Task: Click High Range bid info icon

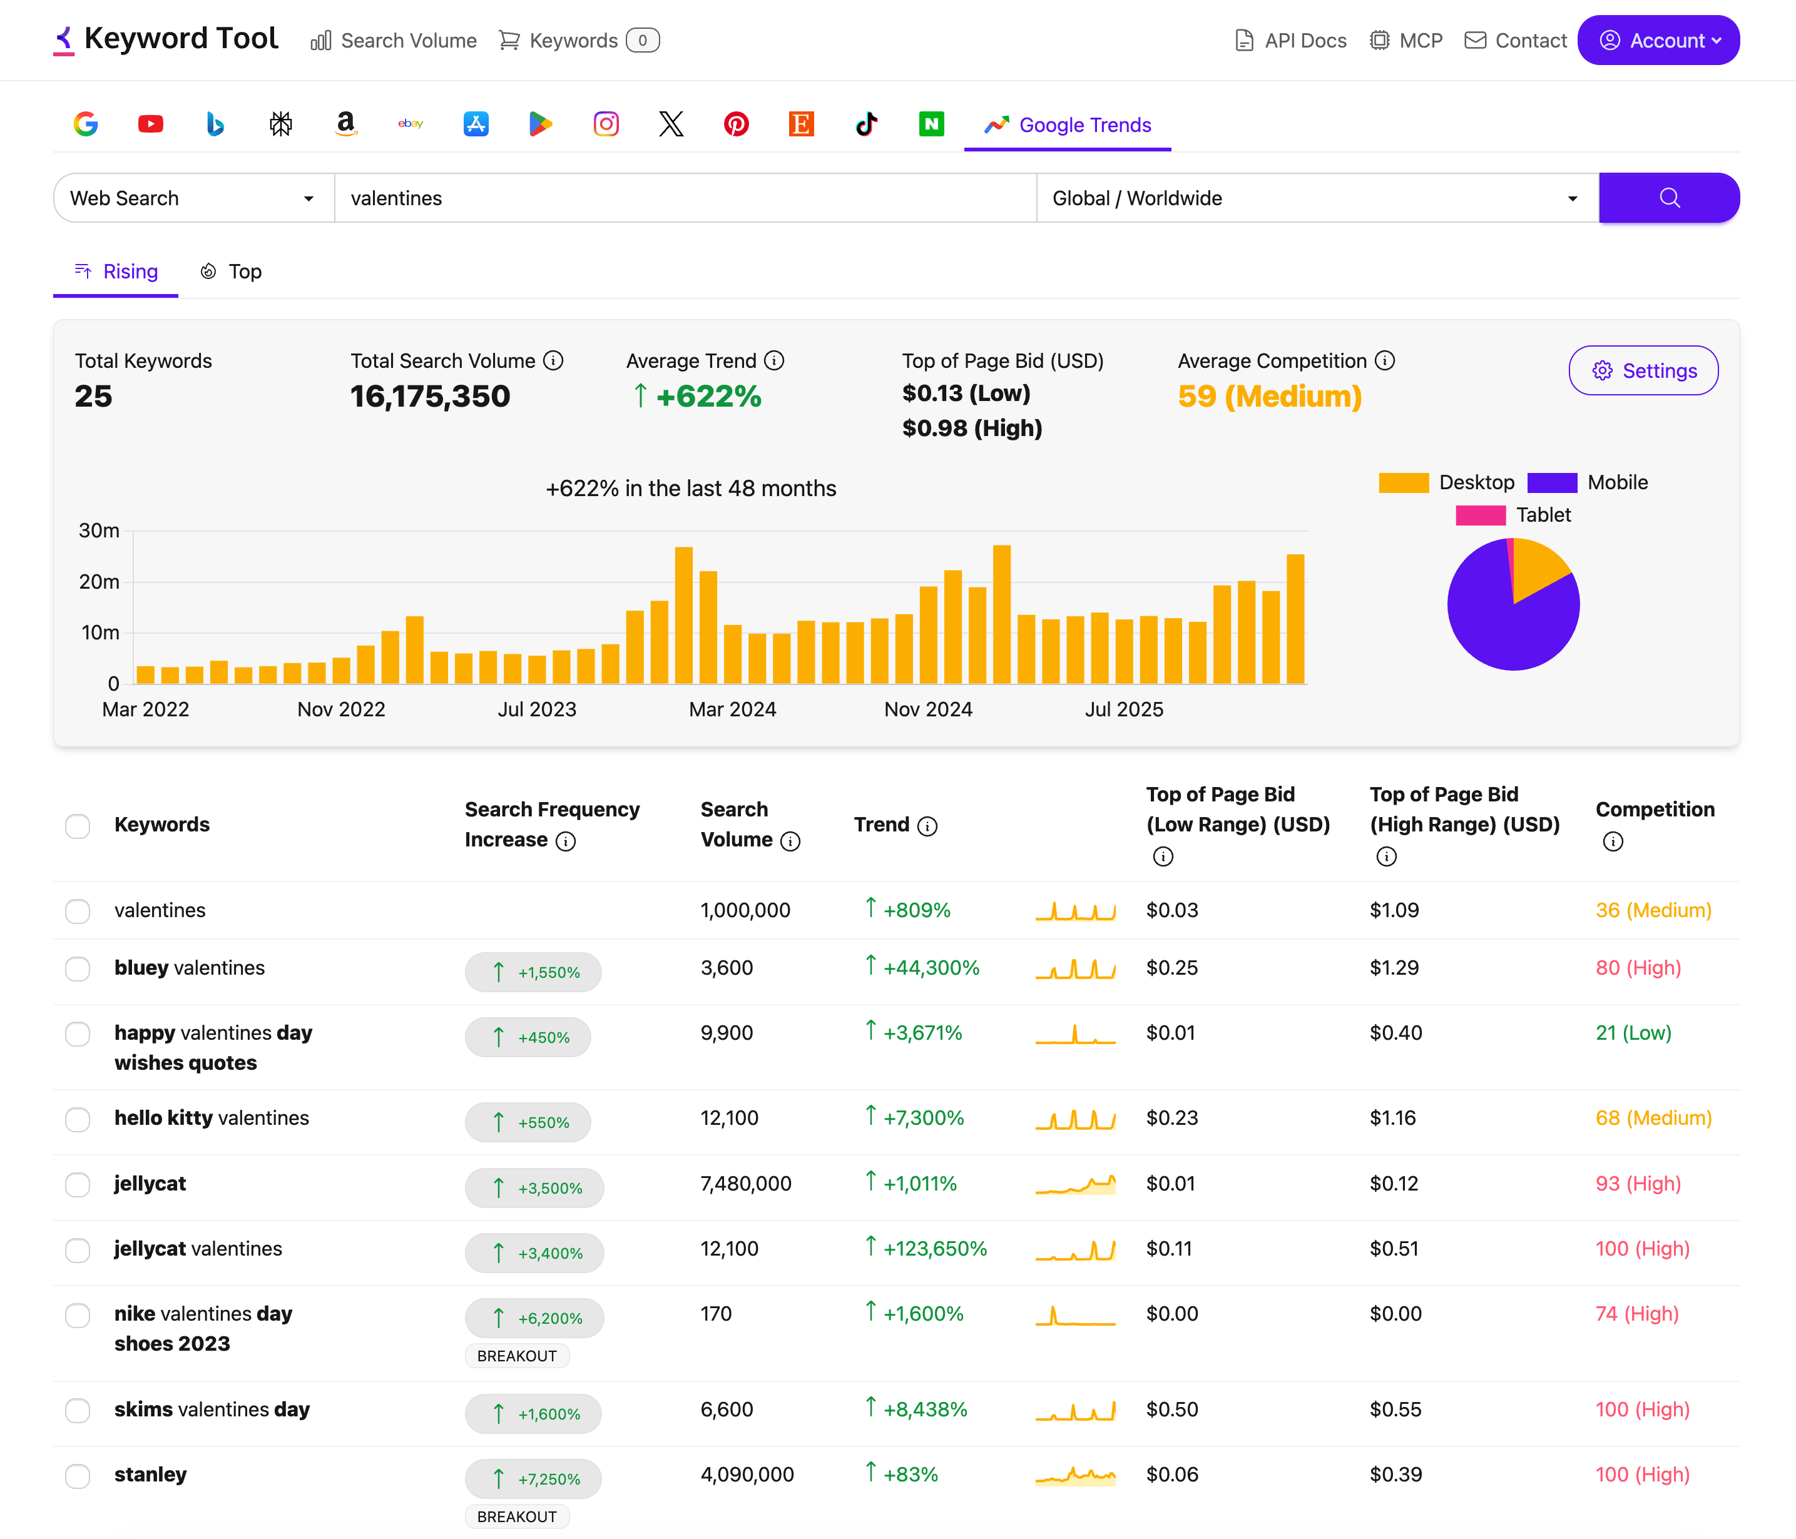Action: point(1387,857)
